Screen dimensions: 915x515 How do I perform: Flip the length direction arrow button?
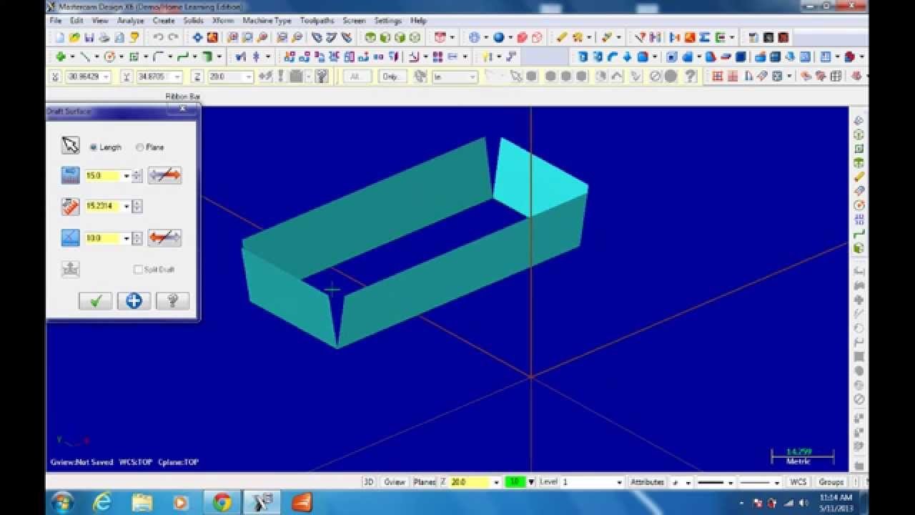click(x=164, y=175)
